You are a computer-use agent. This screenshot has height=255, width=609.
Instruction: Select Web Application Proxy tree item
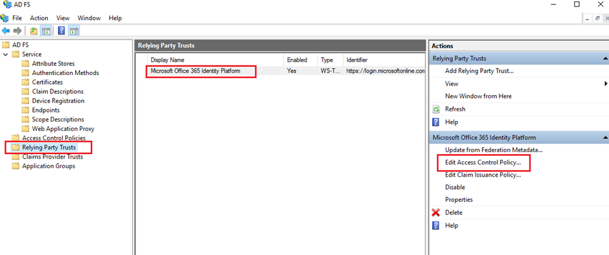pos(63,128)
